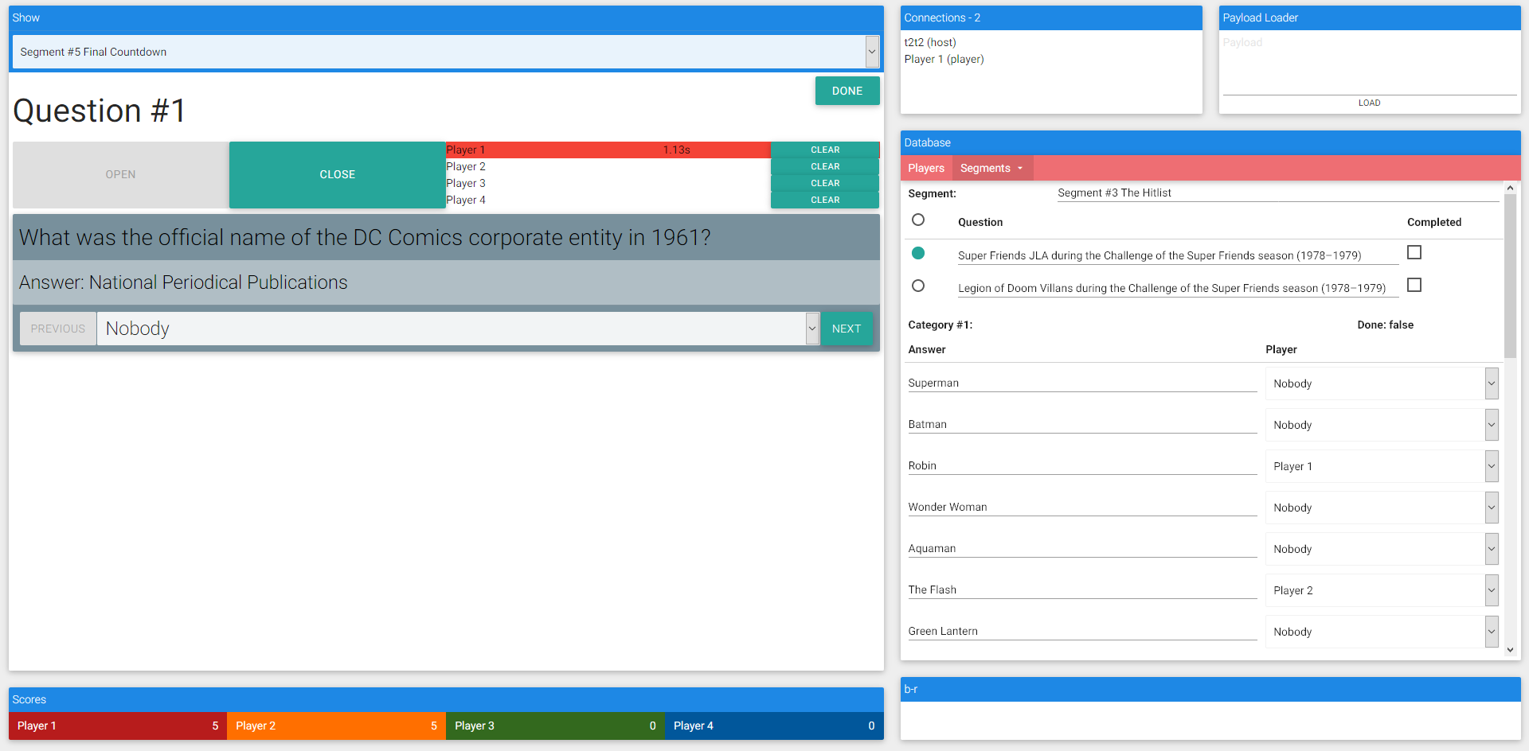The height and width of the screenshot is (751, 1529).
Task: Open player dropdown for Wonder Woman answer
Action: click(1382, 508)
